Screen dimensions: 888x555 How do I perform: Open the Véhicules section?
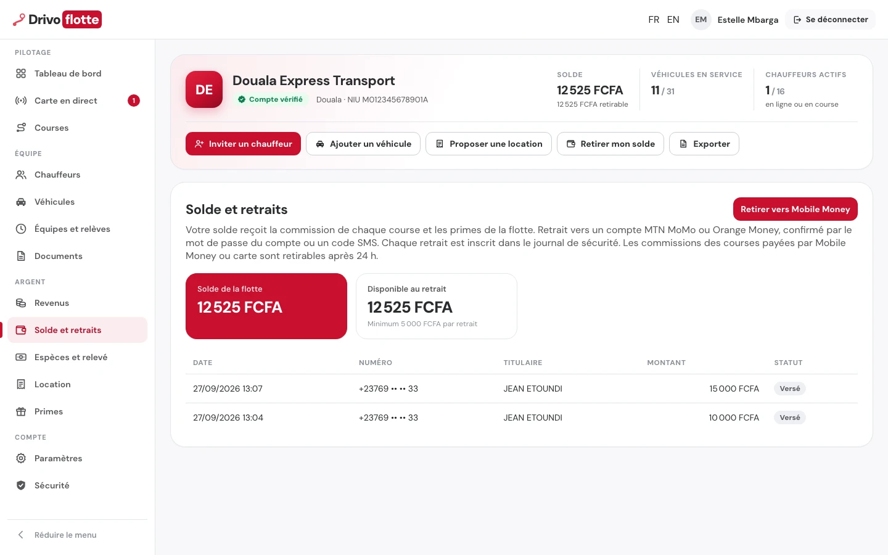coord(78,202)
